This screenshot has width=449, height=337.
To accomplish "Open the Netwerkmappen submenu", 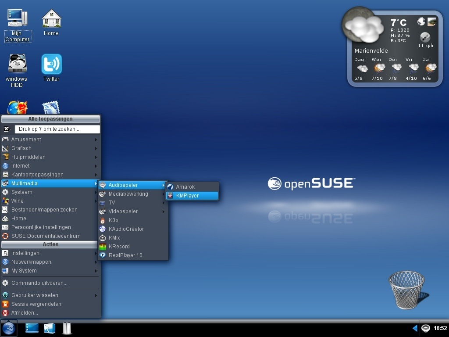I will (50, 262).
